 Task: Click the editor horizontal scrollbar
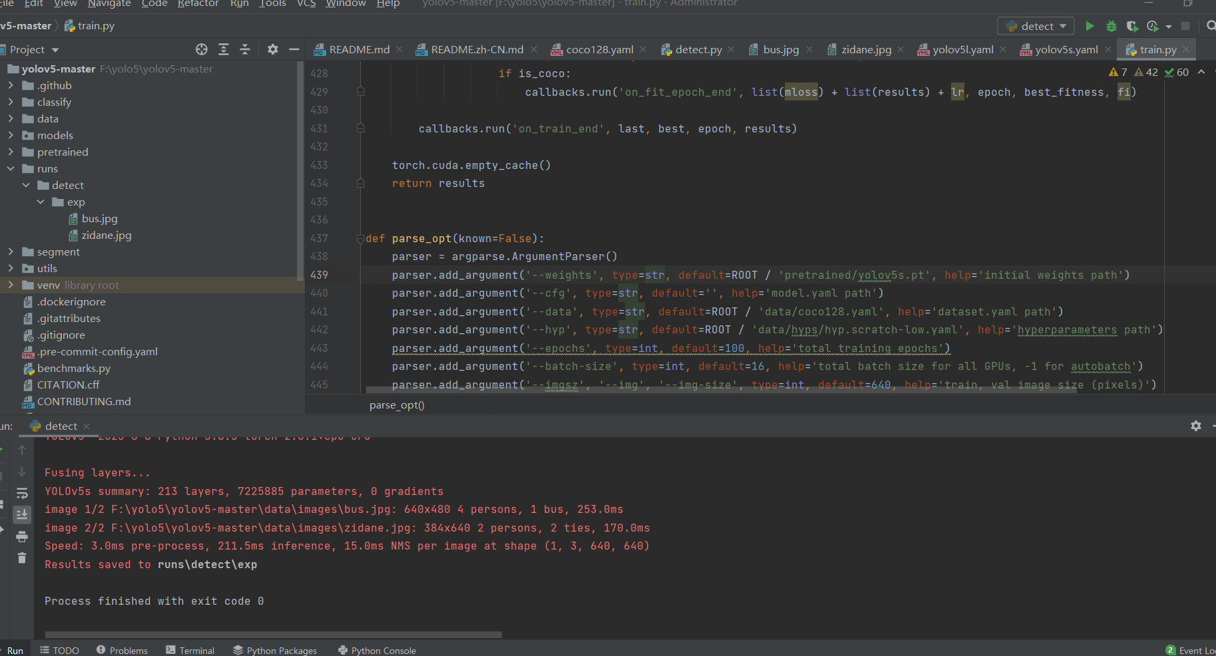click(721, 391)
